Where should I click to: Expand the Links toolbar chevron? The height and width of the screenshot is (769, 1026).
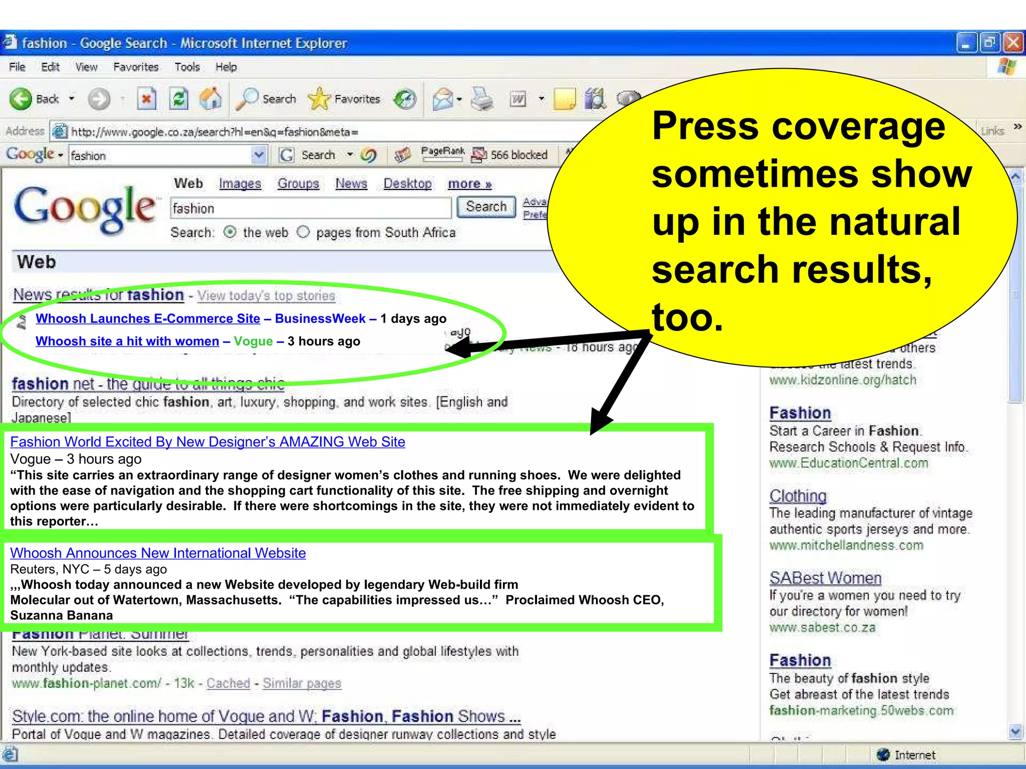pyautogui.click(x=1017, y=127)
